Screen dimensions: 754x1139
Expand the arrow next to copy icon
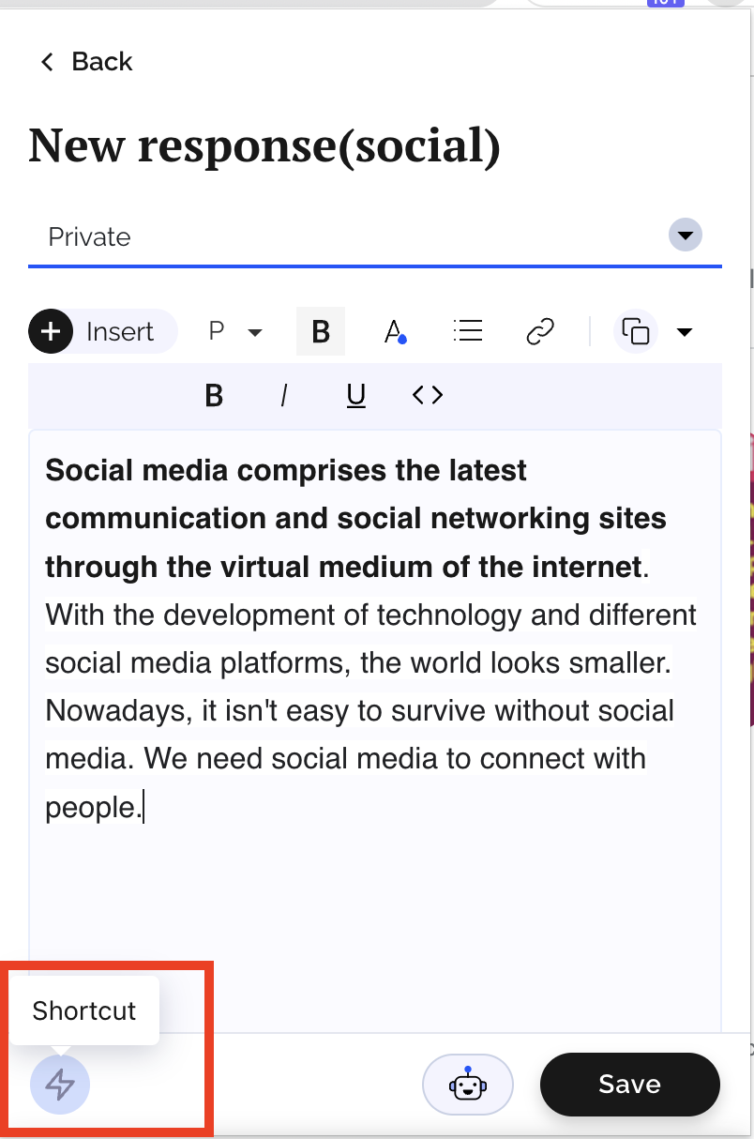click(x=685, y=331)
